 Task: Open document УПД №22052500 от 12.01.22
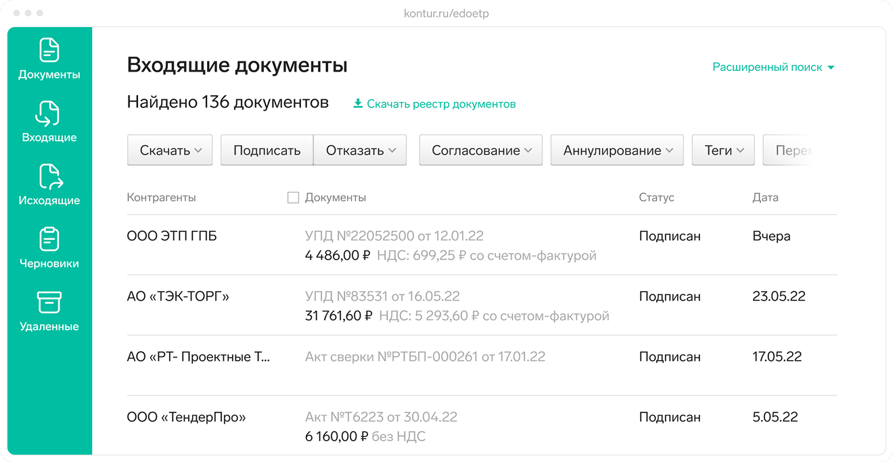coord(394,236)
